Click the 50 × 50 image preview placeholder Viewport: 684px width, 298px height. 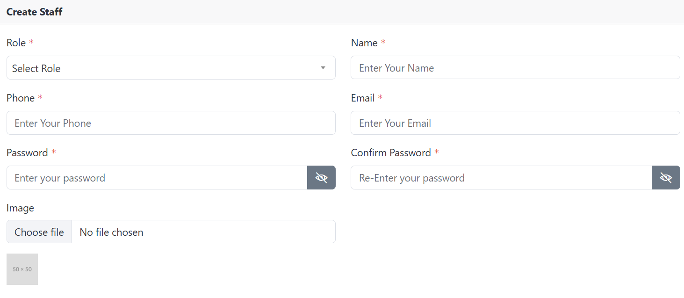22,269
